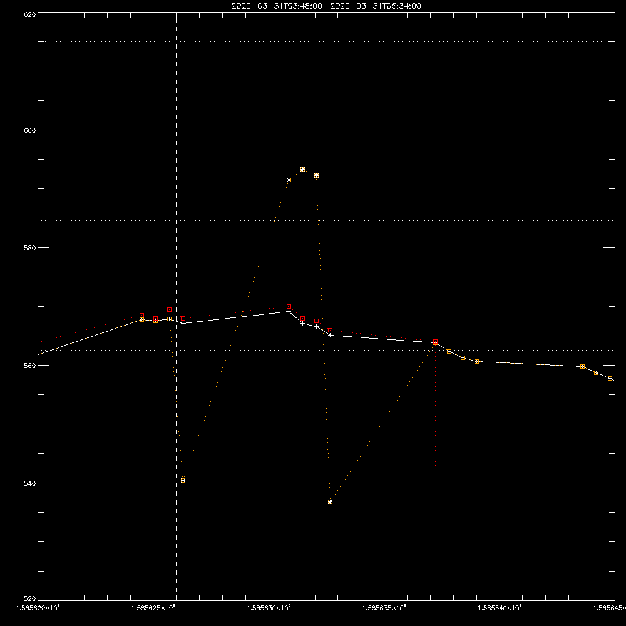Click the x-axis label 1.585620×10⁹
626x626 pixels.
pyautogui.click(x=38, y=608)
